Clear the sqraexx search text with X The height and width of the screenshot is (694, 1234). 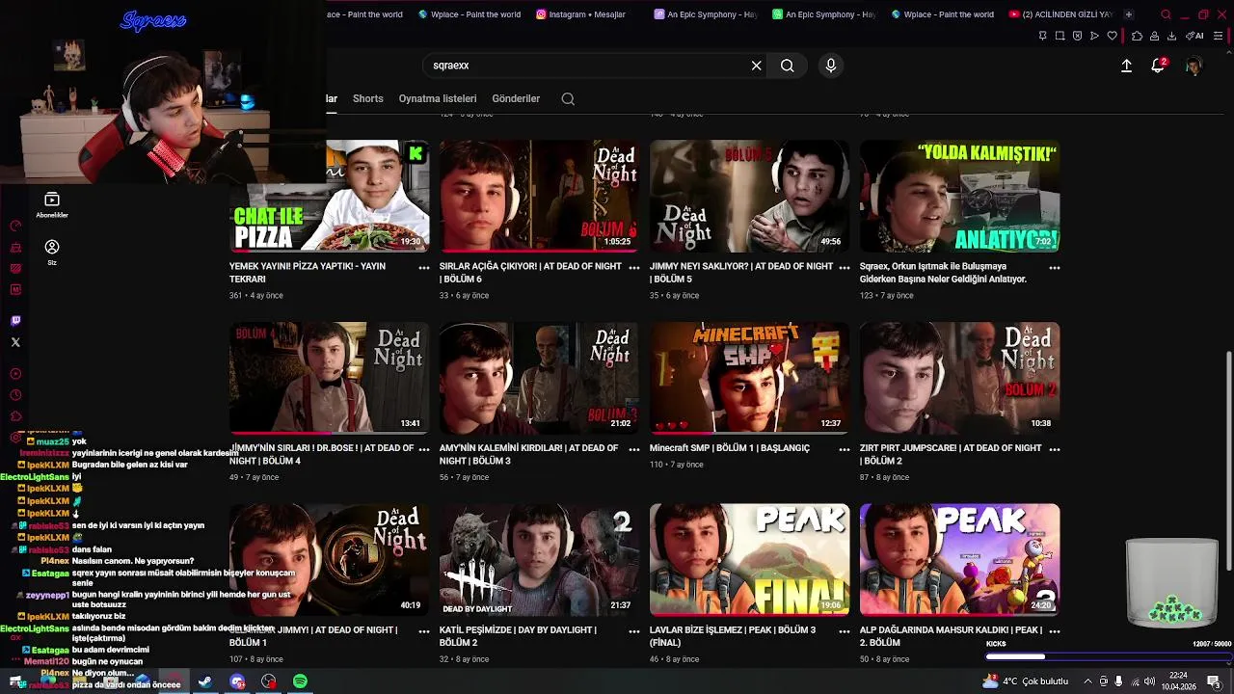pyautogui.click(x=757, y=66)
